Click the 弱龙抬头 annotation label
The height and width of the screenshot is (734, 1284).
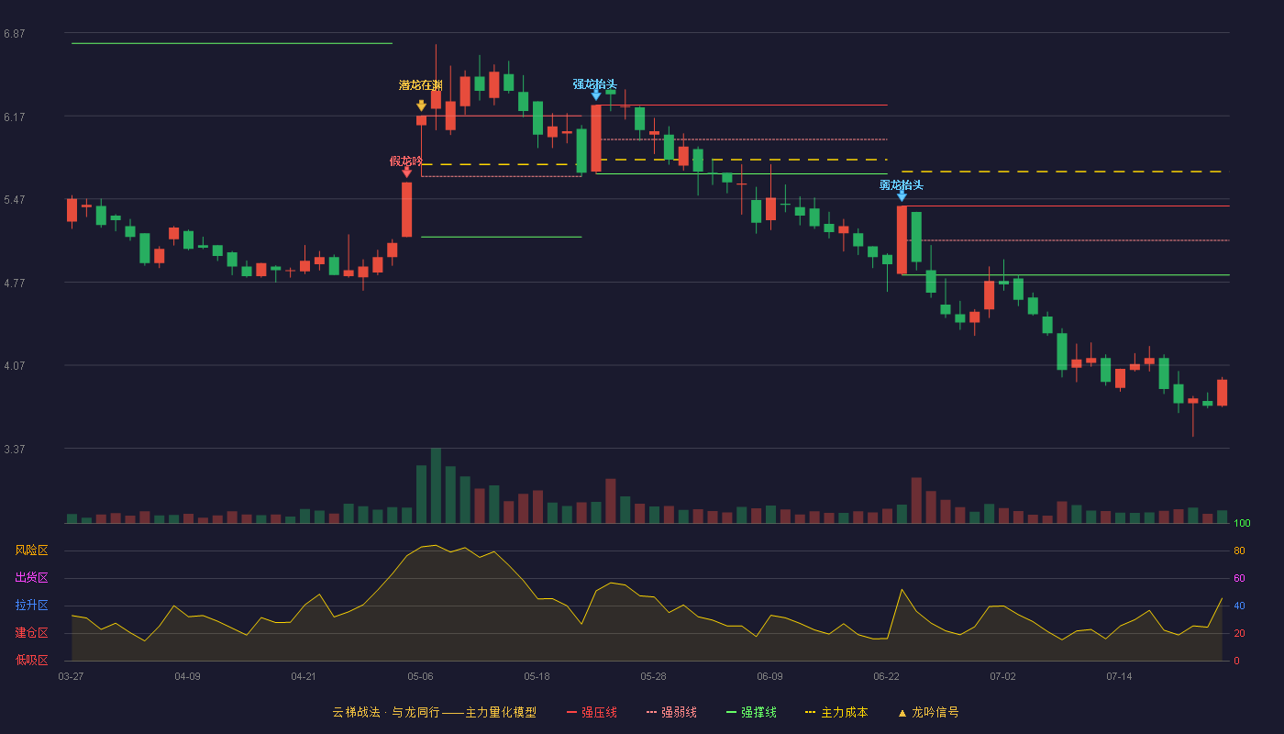(902, 185)
